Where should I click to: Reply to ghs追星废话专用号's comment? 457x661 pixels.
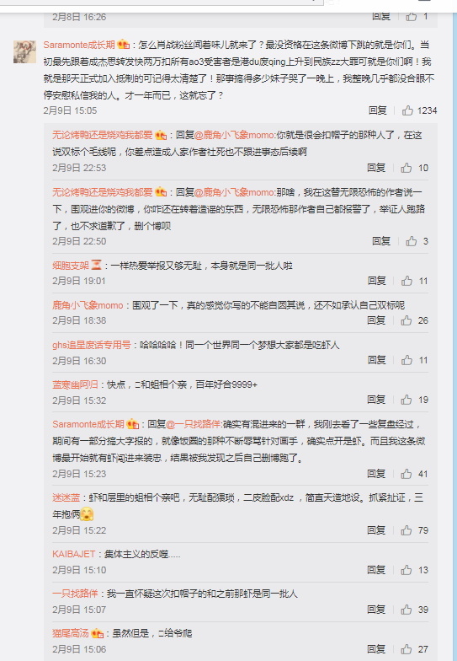(x=377, y=360)
